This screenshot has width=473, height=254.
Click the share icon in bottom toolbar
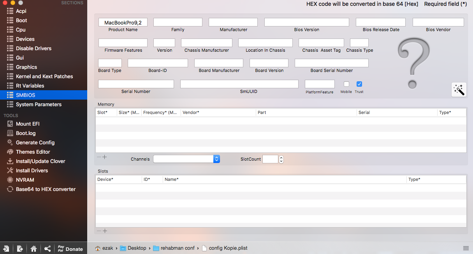(47, 249)
